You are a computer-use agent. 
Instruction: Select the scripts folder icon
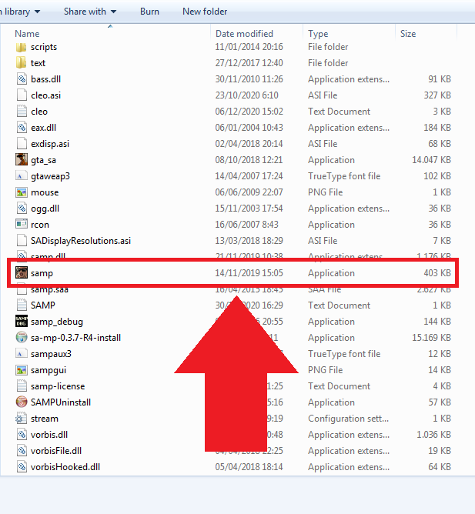click(22, 47)
